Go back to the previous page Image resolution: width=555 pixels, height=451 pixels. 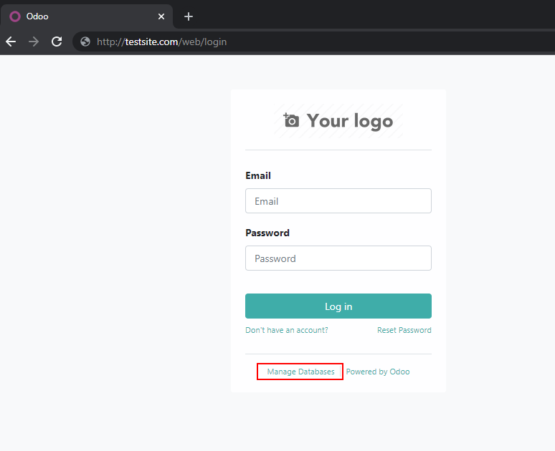pyautogui.click(x=11, y=42)
